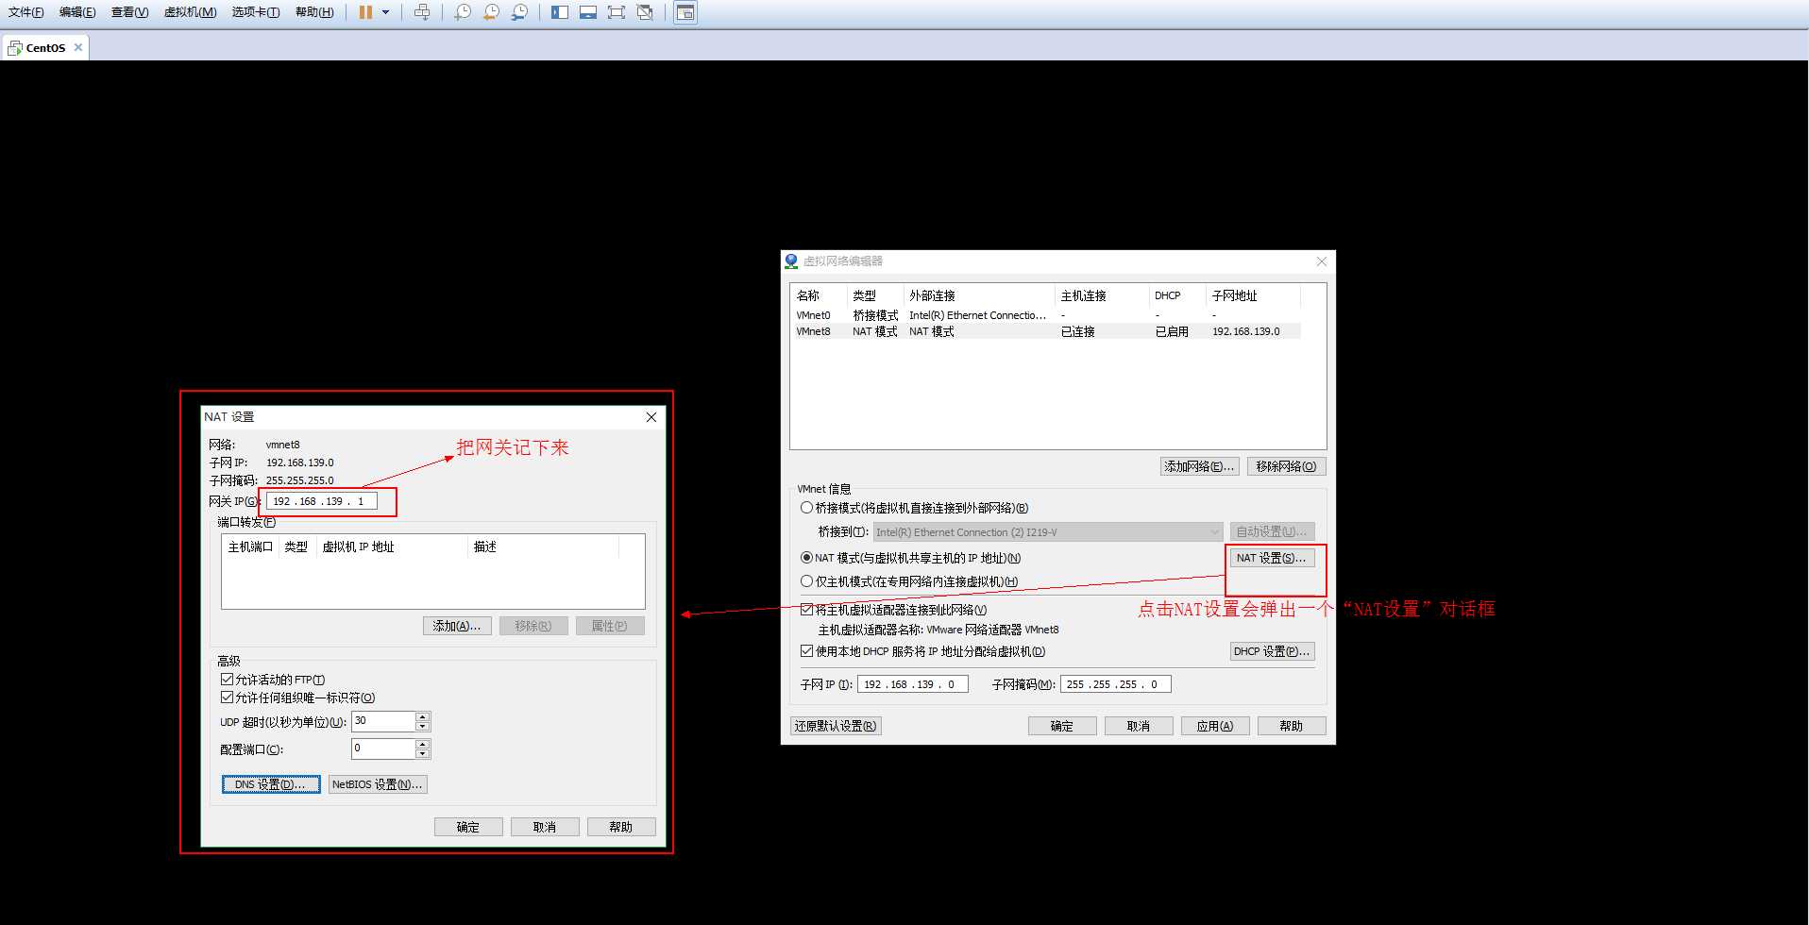The image size is (1809, 925).
Task: Toggle the thumbnail bar view icon
Action: coord(588,12)
